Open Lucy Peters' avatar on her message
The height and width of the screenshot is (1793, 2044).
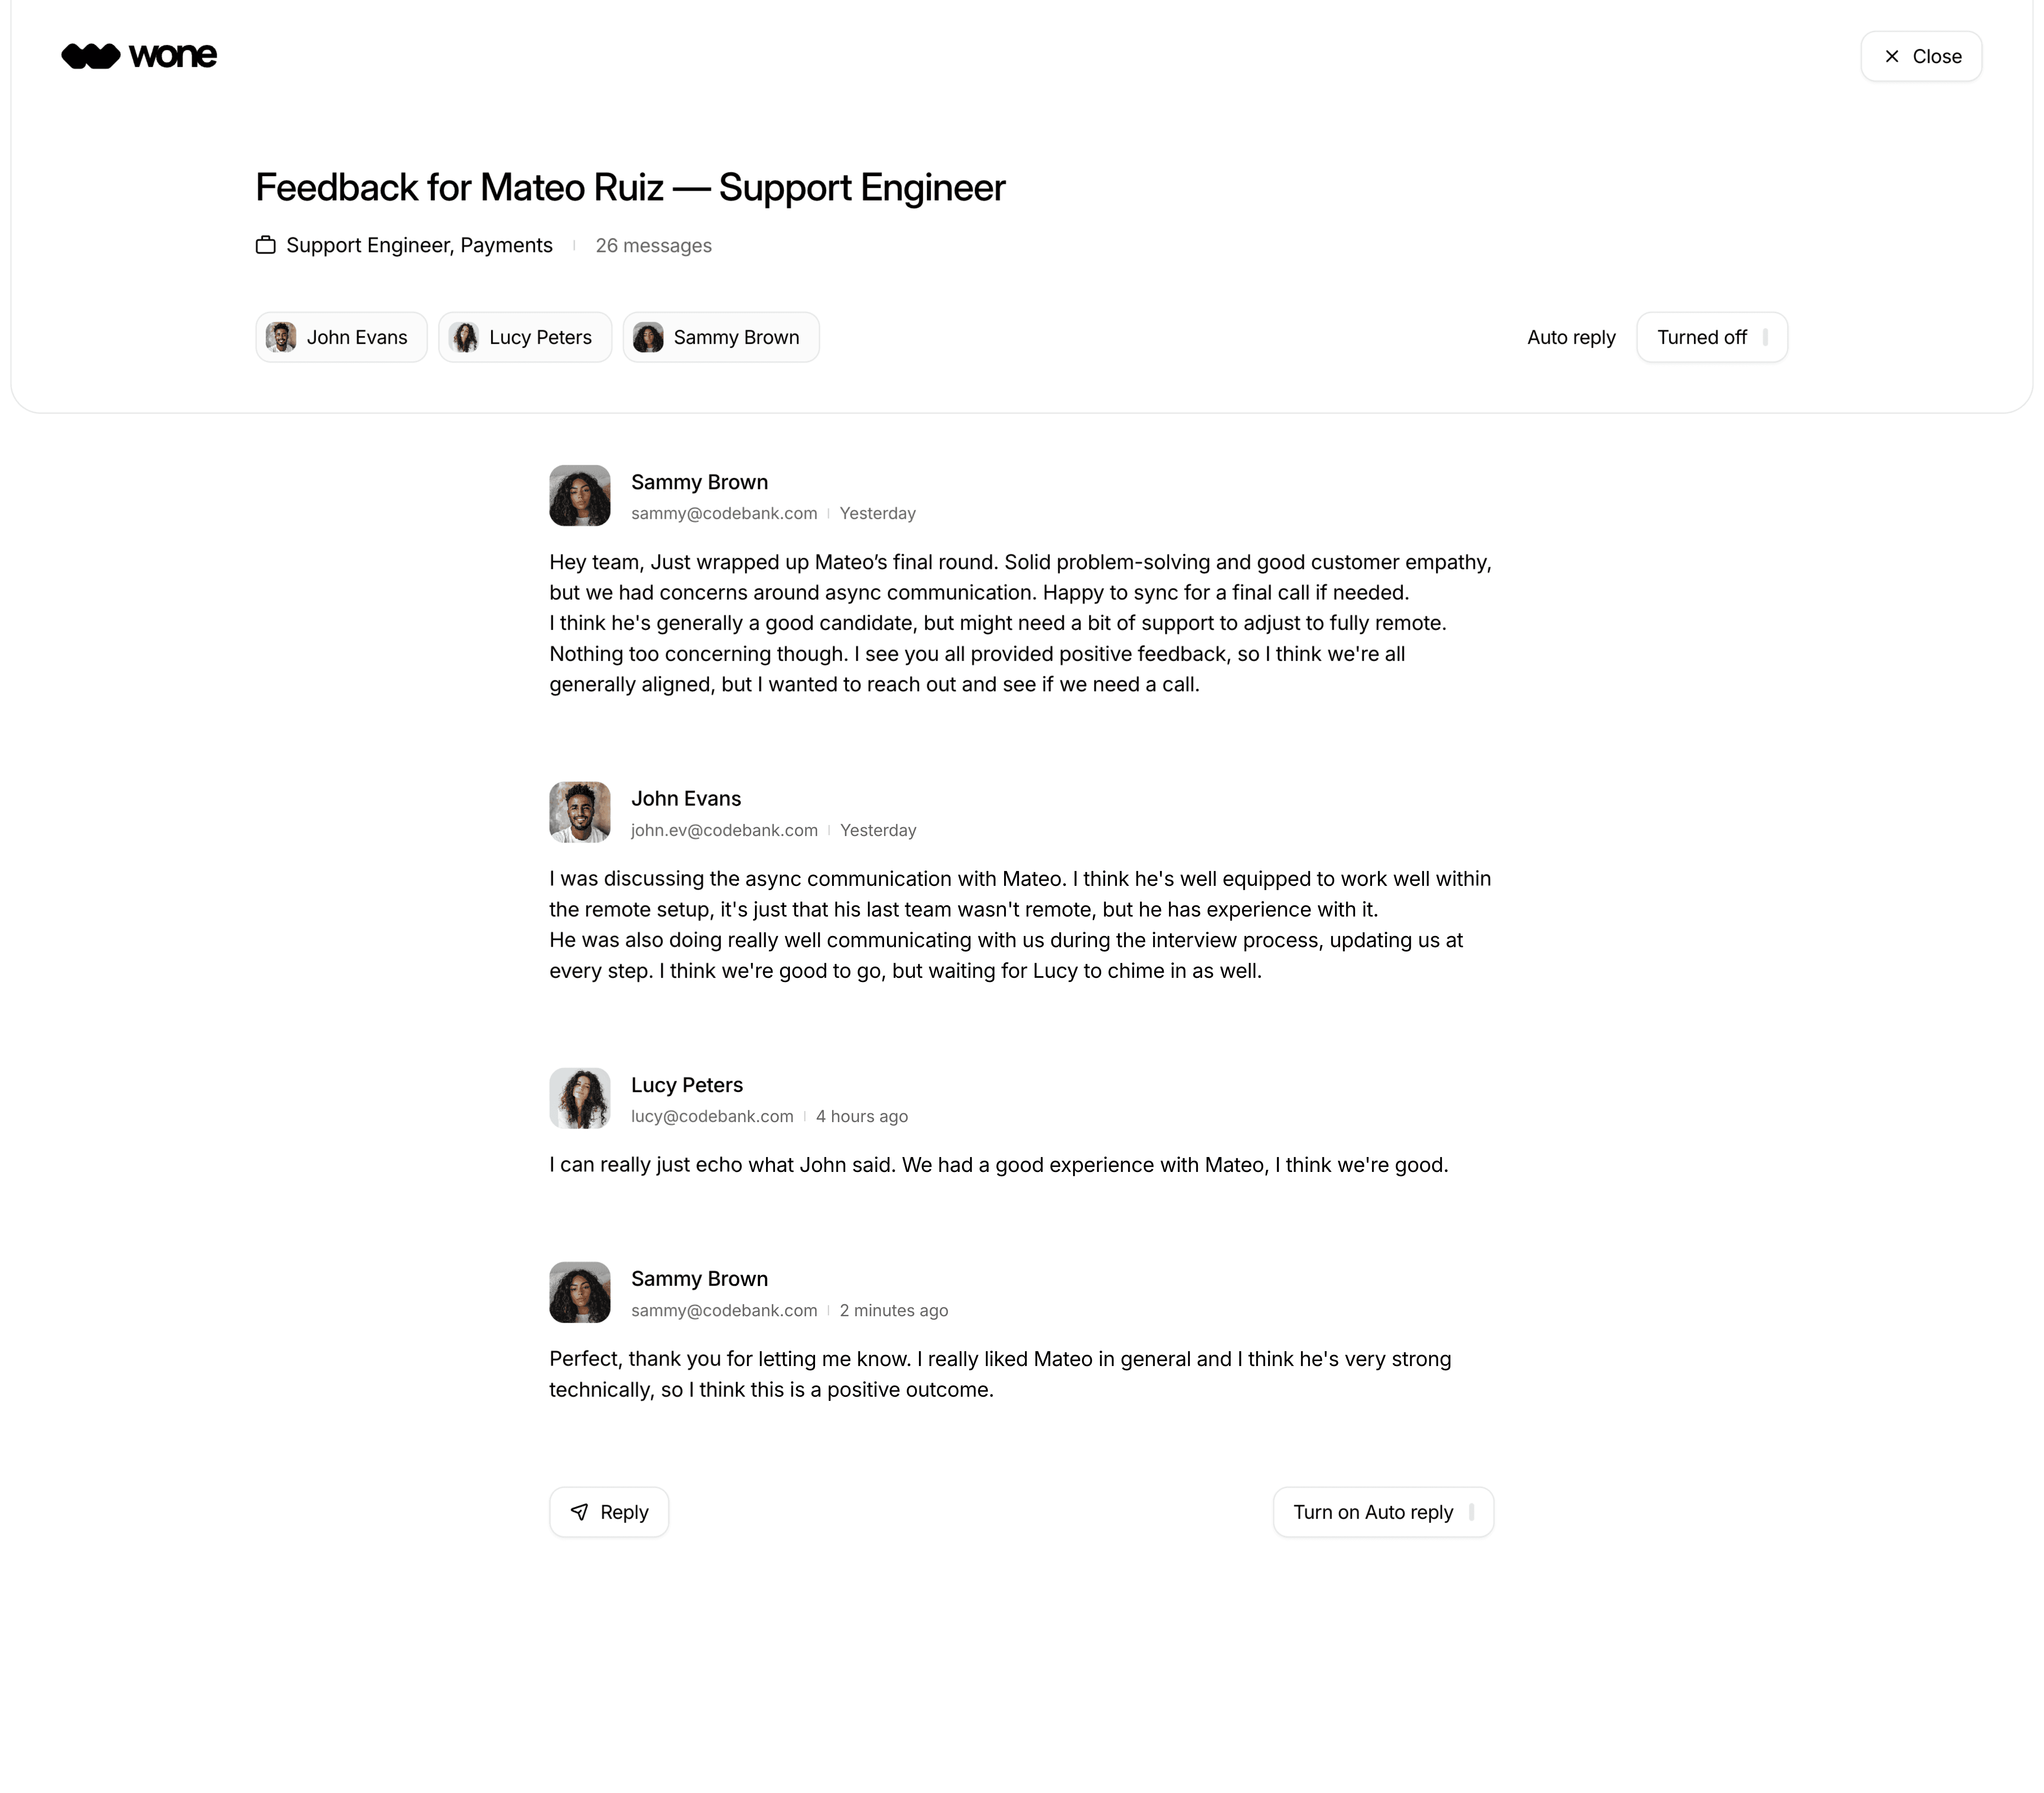[x=580, y=1098]
